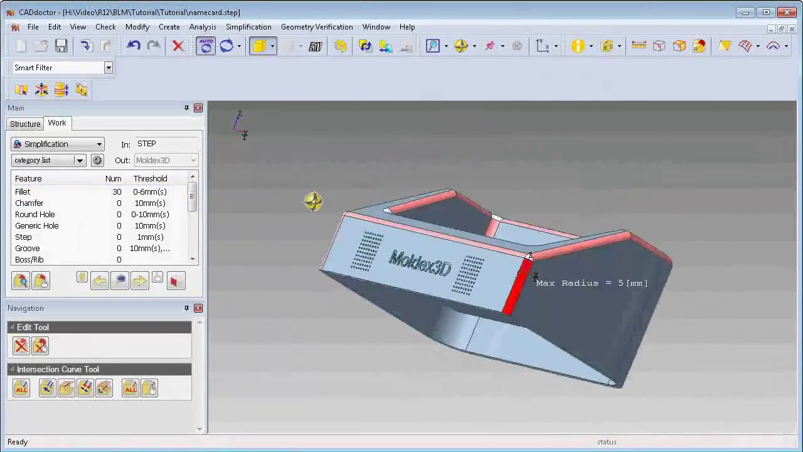Image resolution: width=803 pixels, height=452 pixels.
Task: Go to next feature with right arrow
Action: click(x=139, y=281)
